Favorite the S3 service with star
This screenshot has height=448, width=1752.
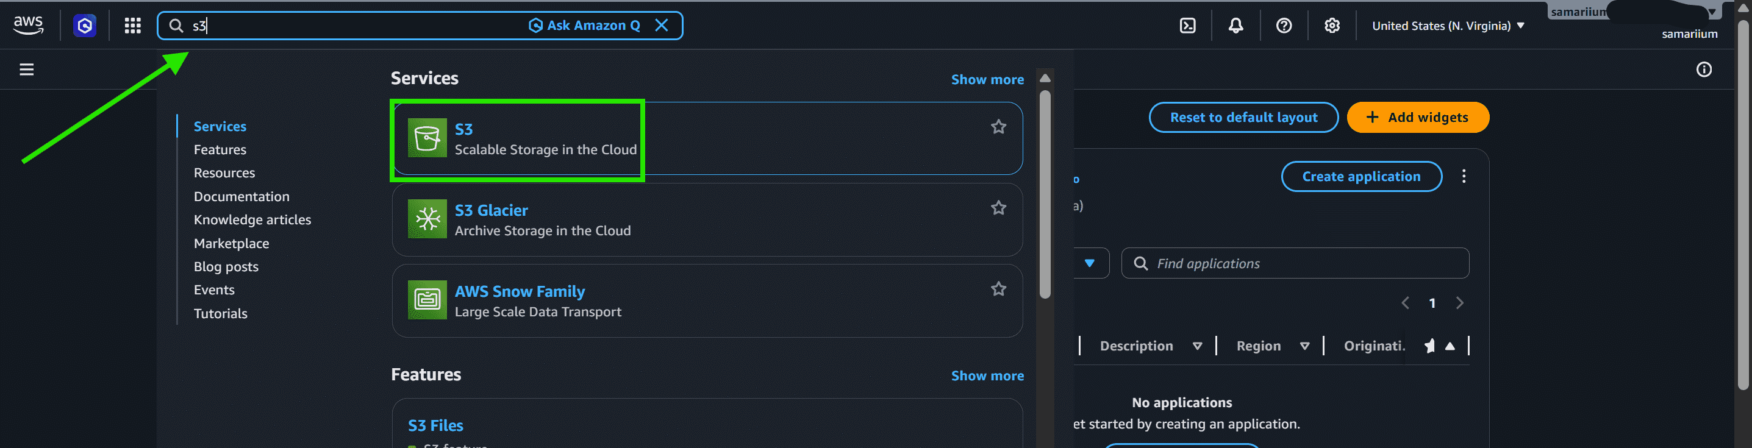[998, 126]
